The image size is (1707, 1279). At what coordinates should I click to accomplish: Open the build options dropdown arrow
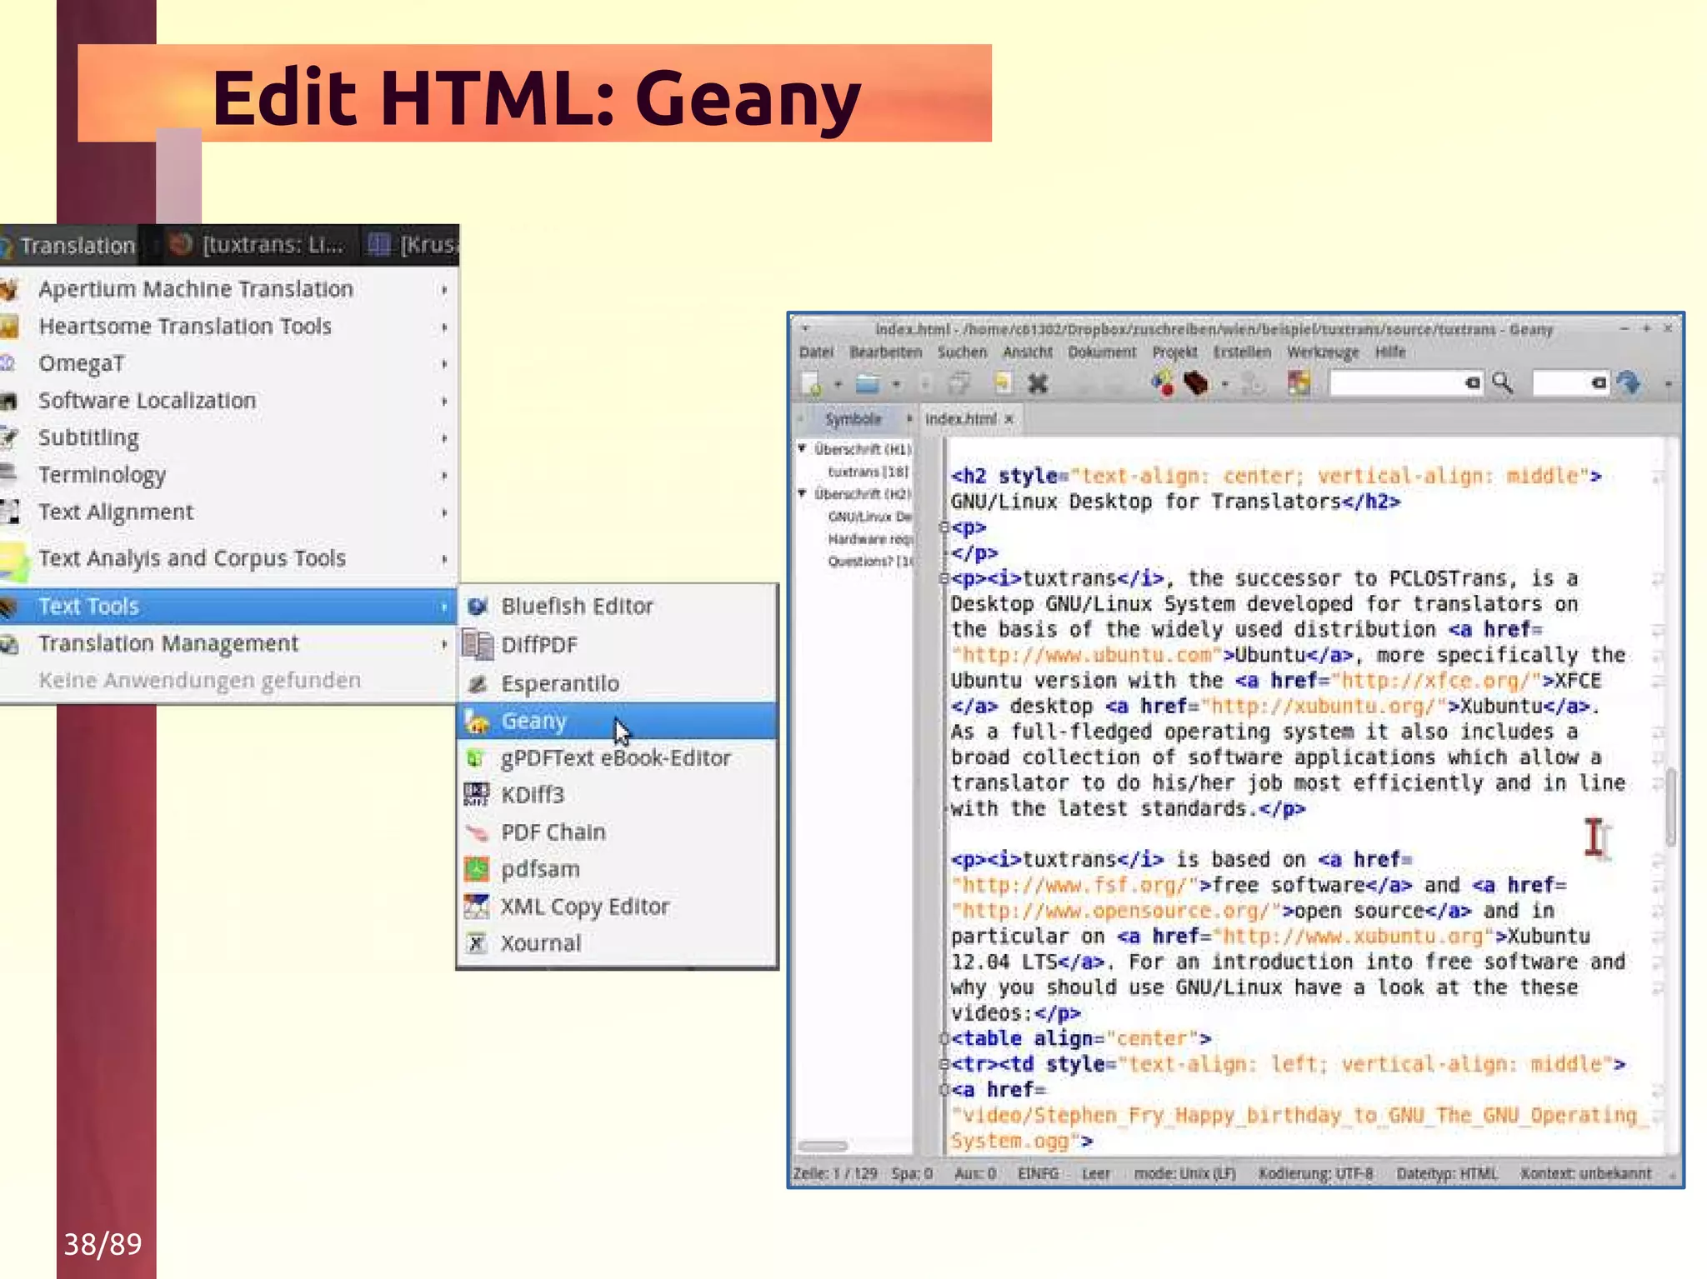[1224, 384]
